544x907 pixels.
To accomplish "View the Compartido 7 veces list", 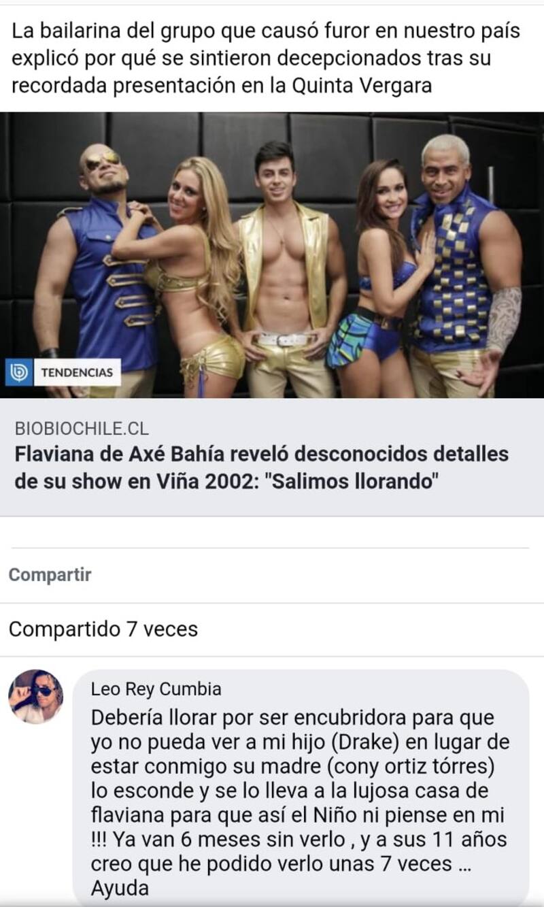I will point(103,629).
